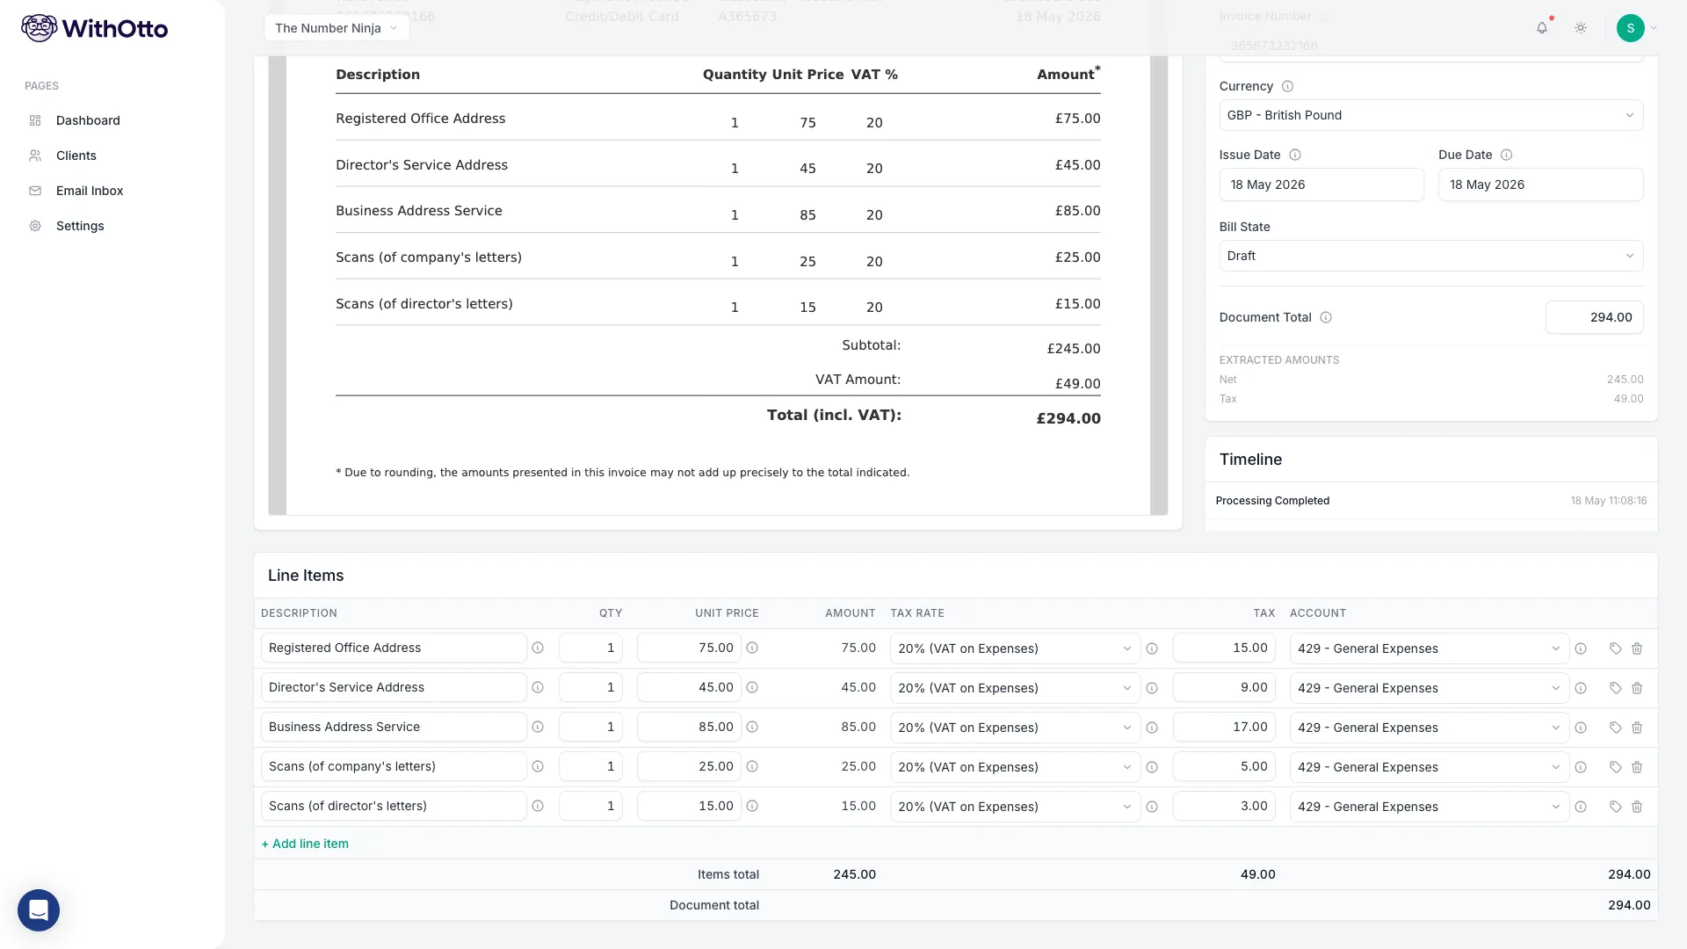Delete the Scans (of director's letters) row
Image resolution: width=1687 pixels, height=949 pixels.
[1637, 807]
